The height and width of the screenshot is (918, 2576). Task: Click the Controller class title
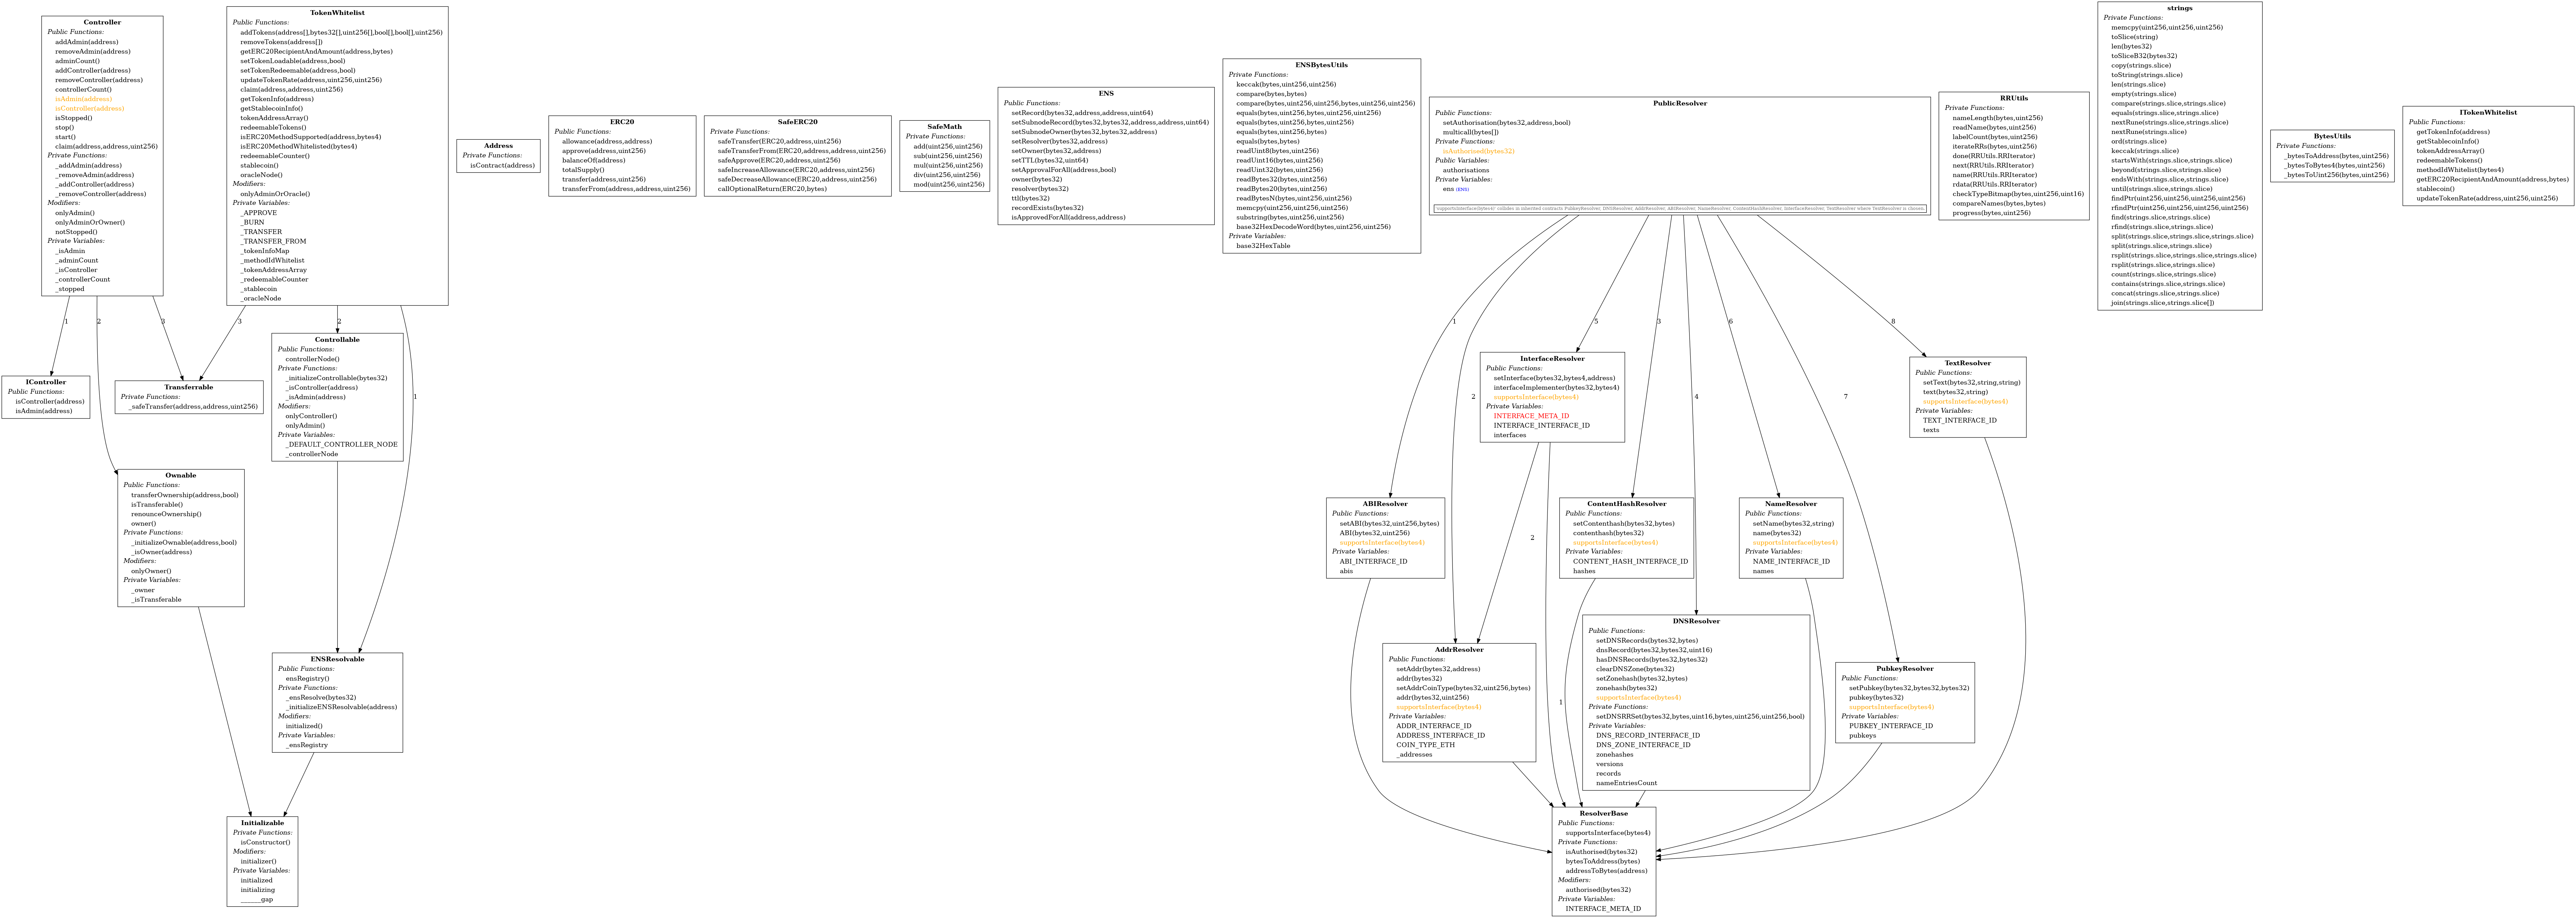click(x=102, y=22)
